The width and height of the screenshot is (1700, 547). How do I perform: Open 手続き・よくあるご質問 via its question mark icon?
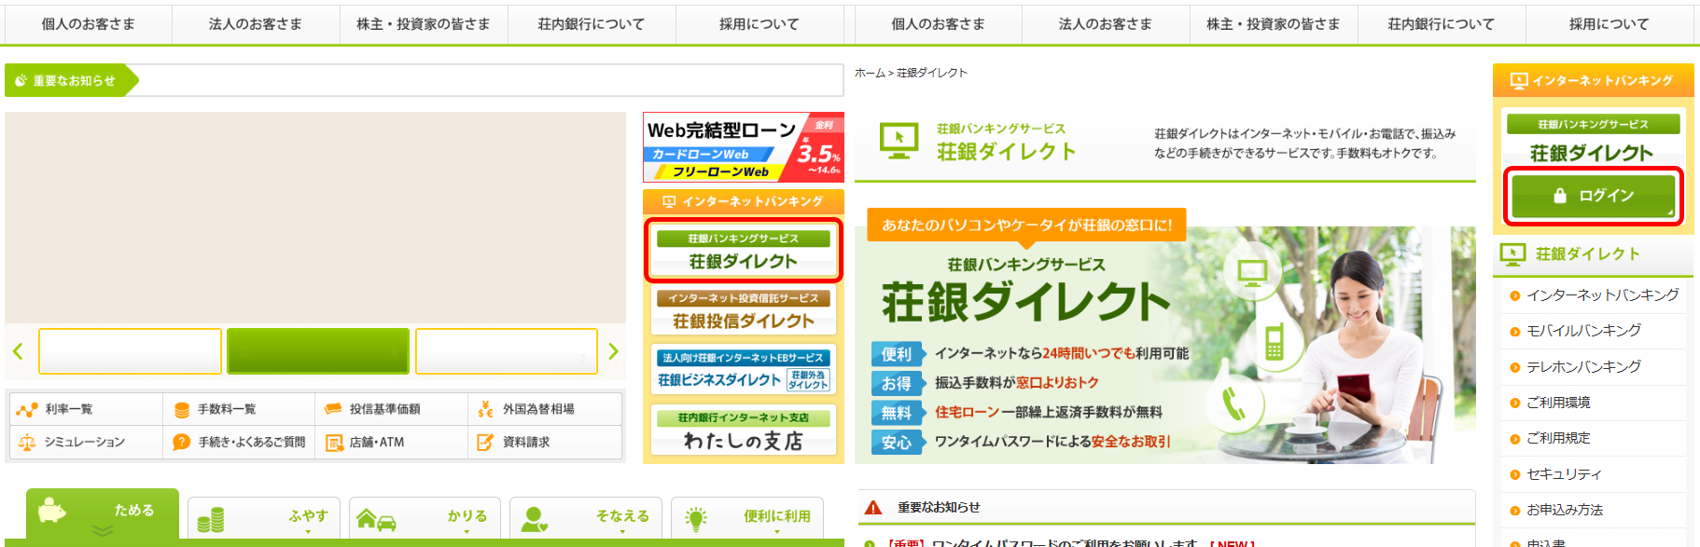[182, 442]
